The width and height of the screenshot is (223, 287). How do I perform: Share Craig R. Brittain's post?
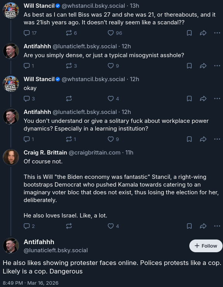pos(203,226)
